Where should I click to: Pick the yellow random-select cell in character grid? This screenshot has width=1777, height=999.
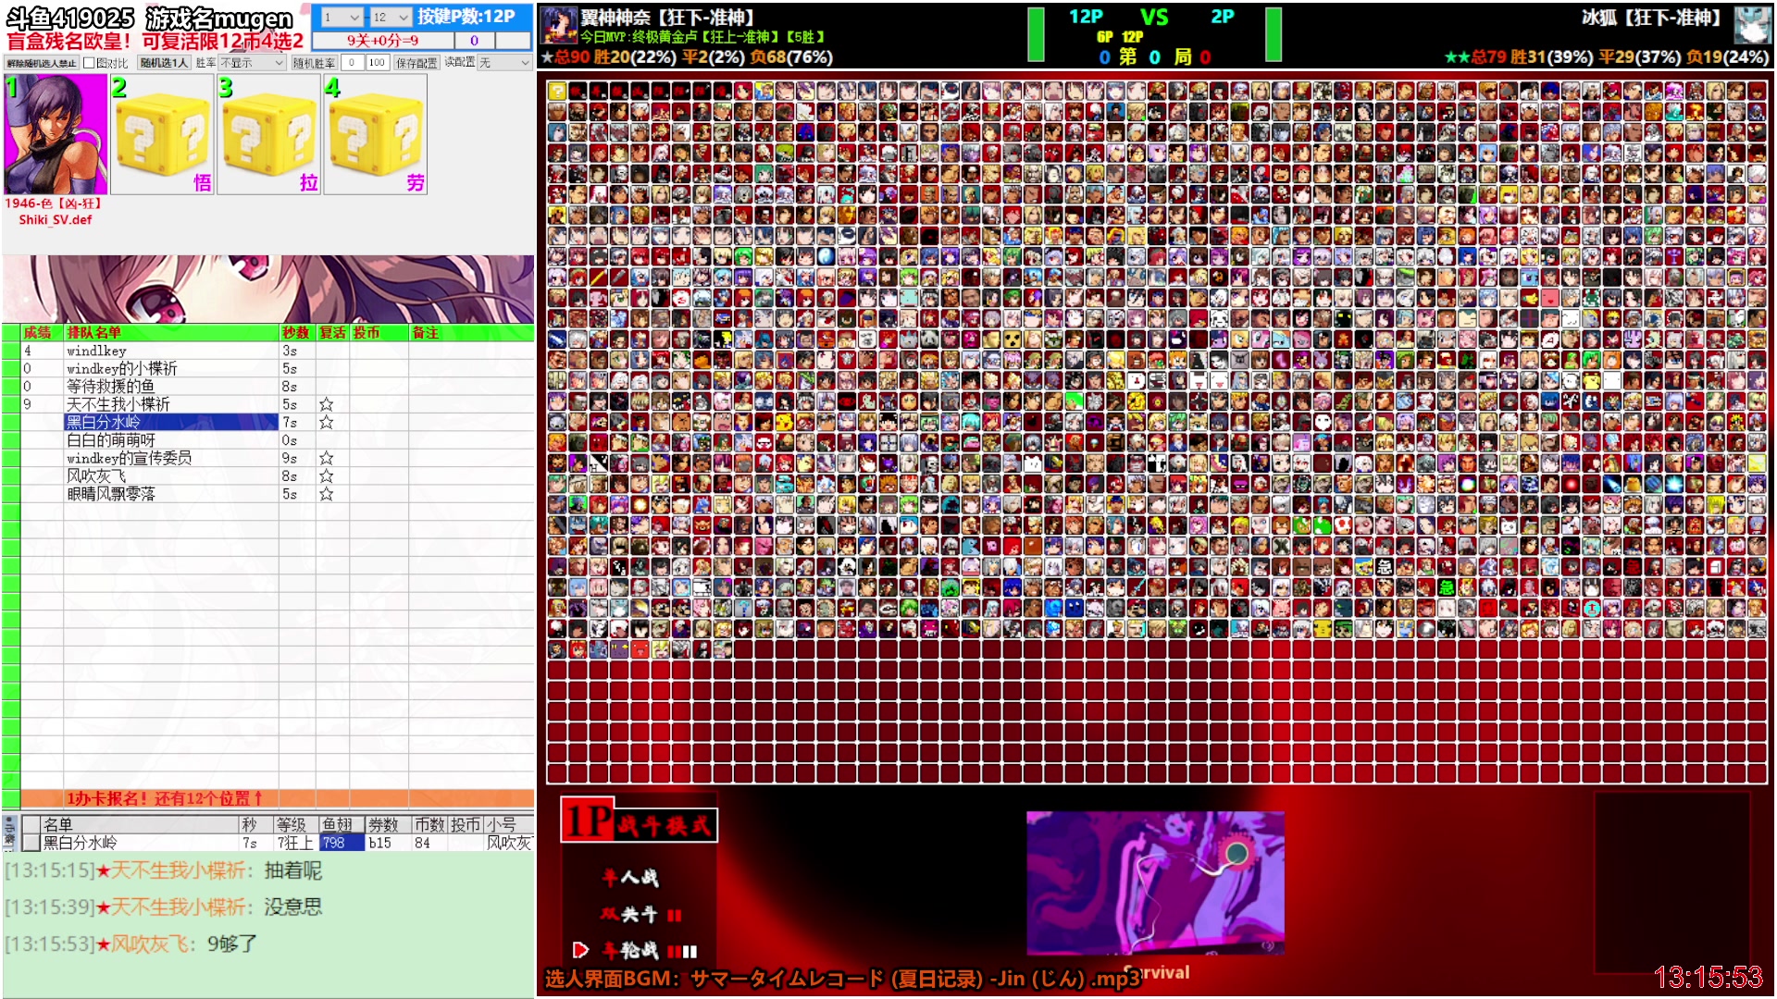pyautogui.click(x=556, y=91)
